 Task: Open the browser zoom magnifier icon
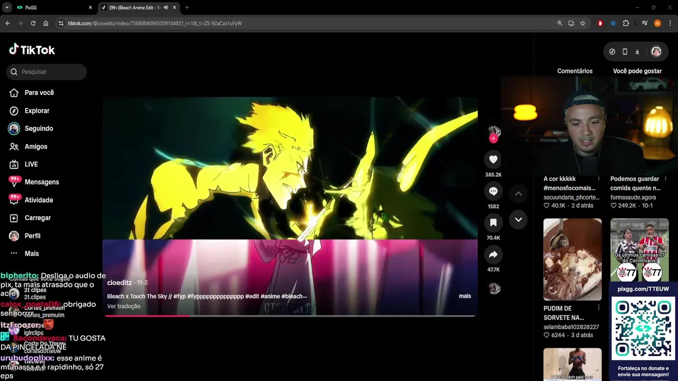(560, 23)
